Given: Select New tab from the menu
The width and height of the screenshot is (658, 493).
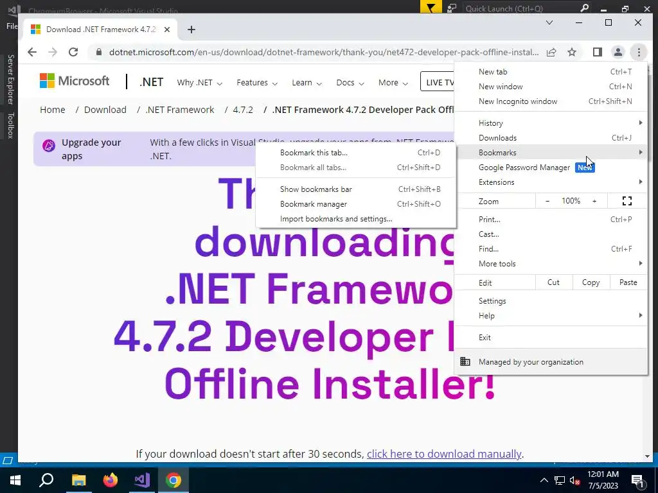Looking at the screenshot, I should [551, 72].
